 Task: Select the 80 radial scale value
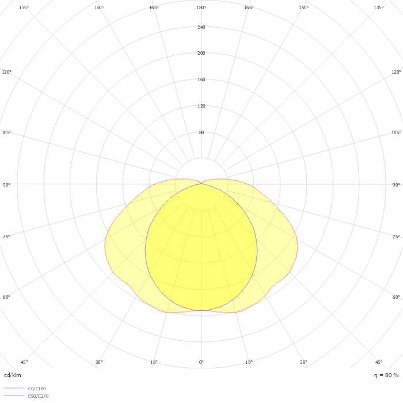tap(201, 132)
